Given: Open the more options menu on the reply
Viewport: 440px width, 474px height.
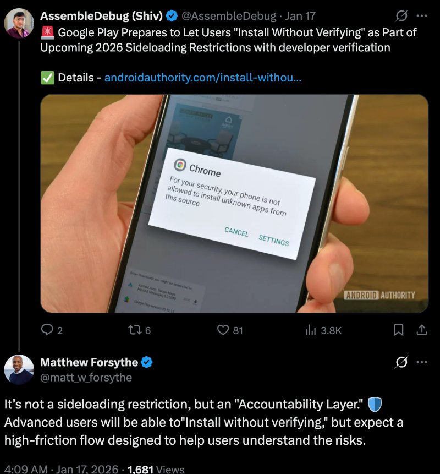Looking at the screenshot, I should (422, 362).
